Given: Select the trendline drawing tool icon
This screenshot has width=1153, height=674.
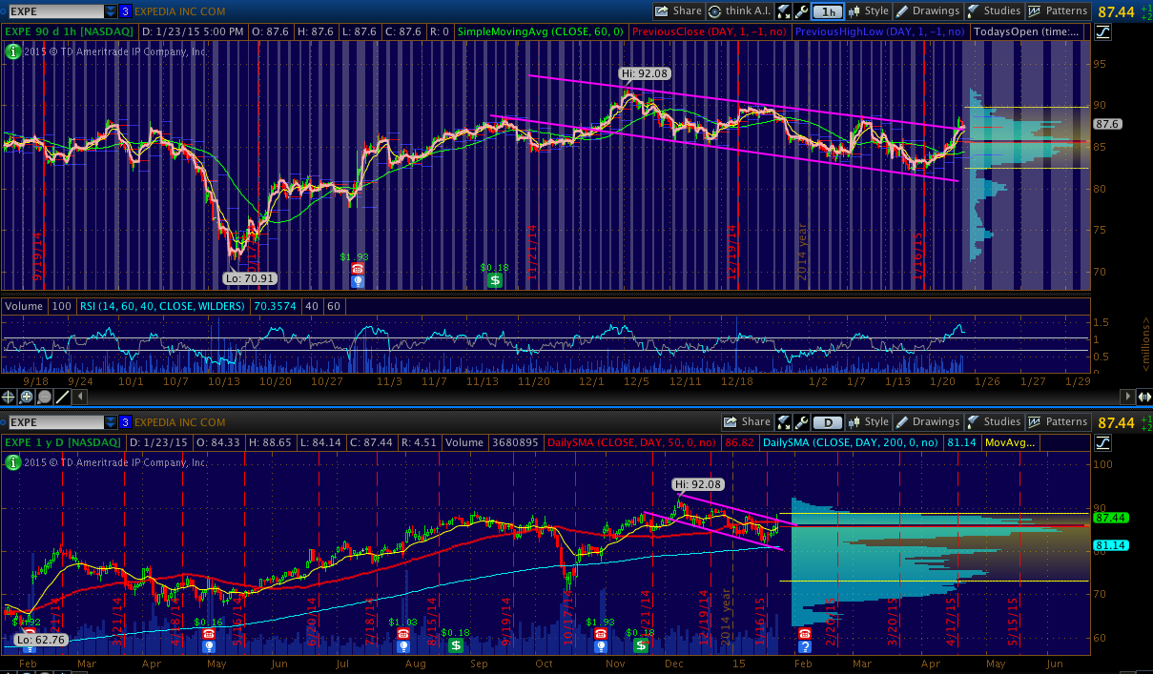Looking at the screenshot, I should coord(62,397).
